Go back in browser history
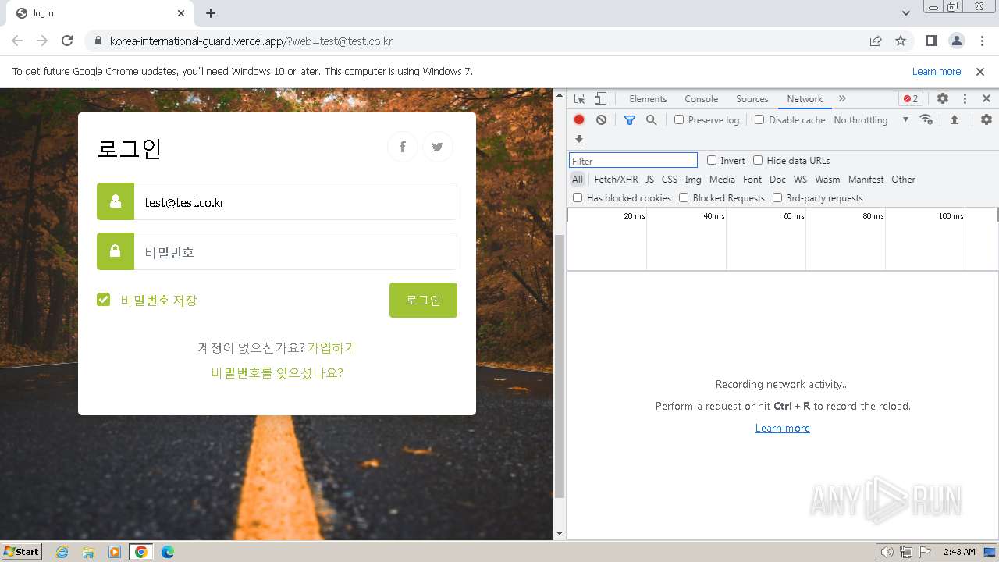This screenshot has height=562, width=999. click(17, 41)
